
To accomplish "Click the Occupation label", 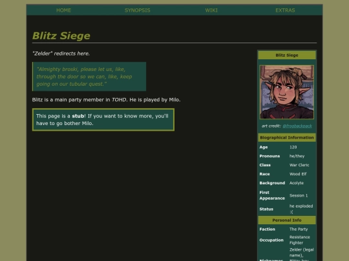I will coord(271,240).
